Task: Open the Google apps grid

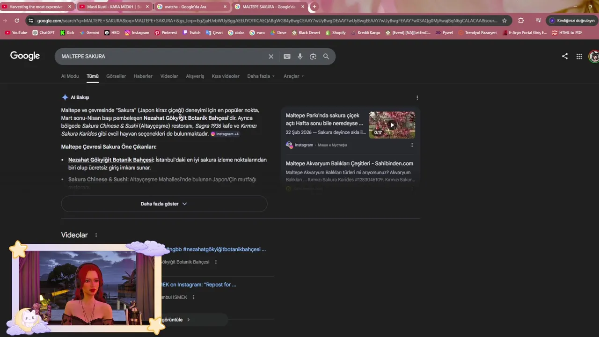Action: [x=579, y=56]
